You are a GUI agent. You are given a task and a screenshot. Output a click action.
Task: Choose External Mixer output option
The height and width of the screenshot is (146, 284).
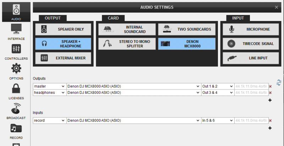[x=63, y=58]
